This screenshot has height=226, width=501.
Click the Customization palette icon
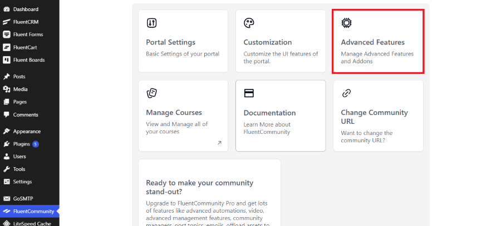coord(249,23)
